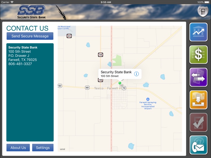Open the About Us page
211x158 pixels.
18,148
